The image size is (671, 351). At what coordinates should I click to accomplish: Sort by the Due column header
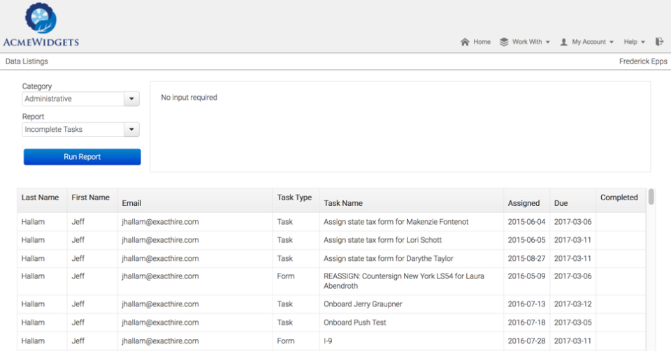coord(561,203)
